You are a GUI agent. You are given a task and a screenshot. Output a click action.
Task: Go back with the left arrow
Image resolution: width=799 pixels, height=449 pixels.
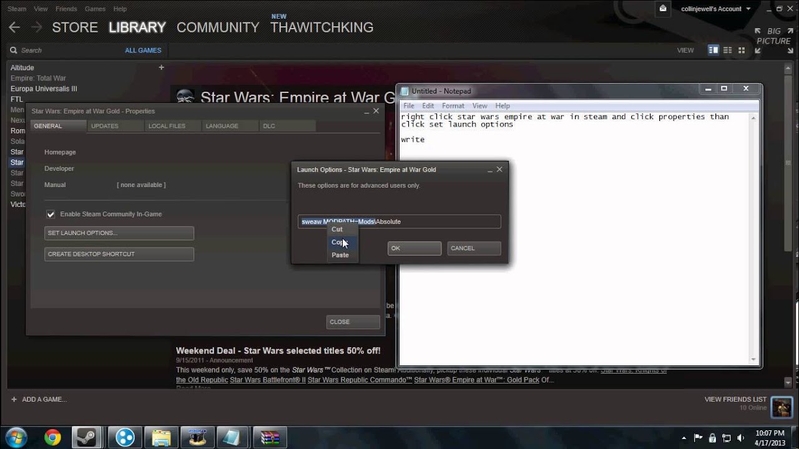coord(14,27)
